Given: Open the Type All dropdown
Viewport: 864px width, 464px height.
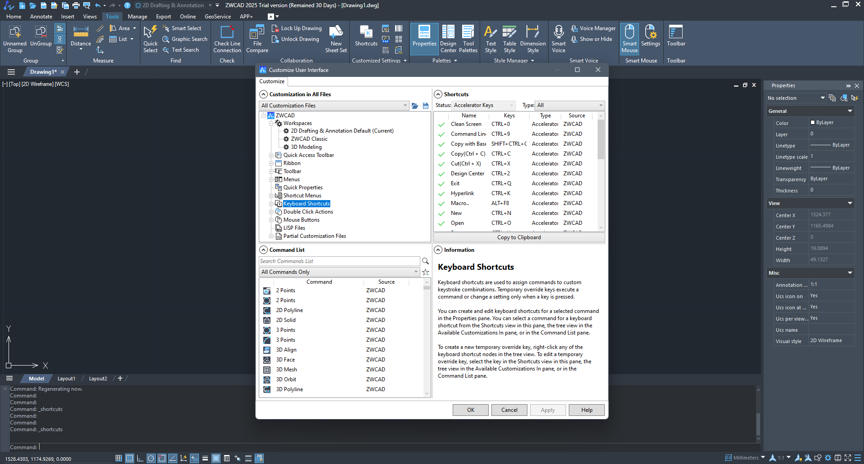Looking at the screenshot, I should [x=570, y=105].
